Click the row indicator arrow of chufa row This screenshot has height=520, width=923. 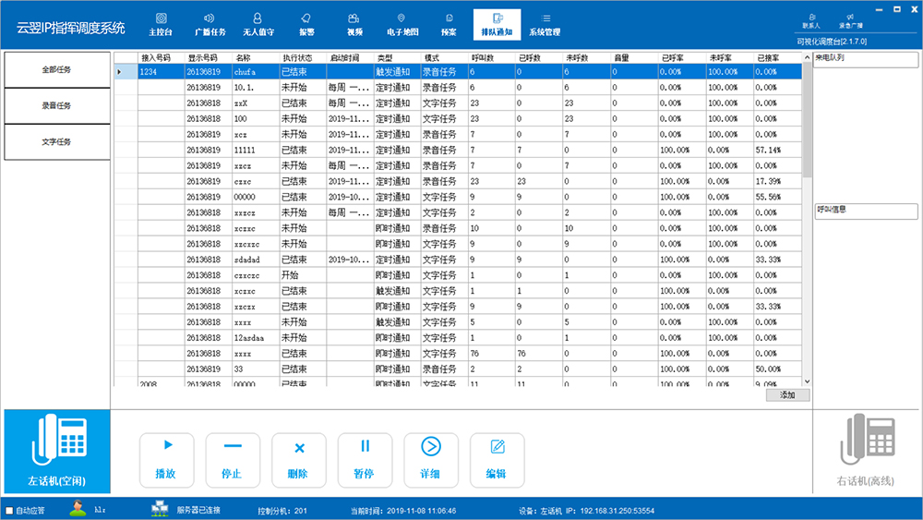[119, 72]
